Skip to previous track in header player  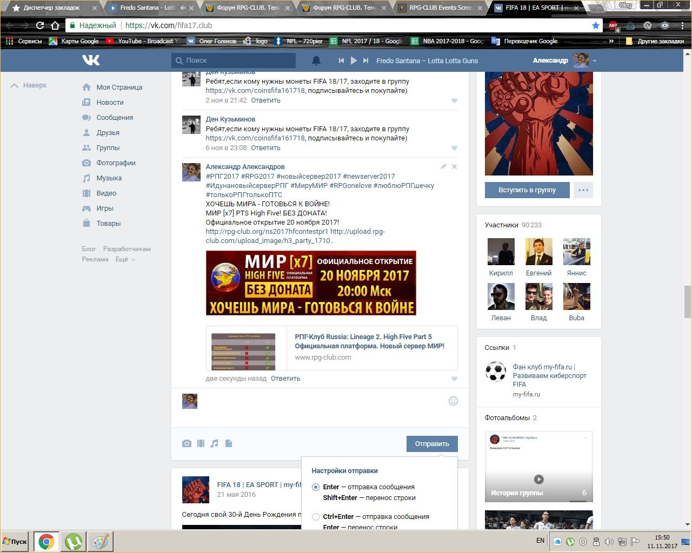click(x=341, y=60)
